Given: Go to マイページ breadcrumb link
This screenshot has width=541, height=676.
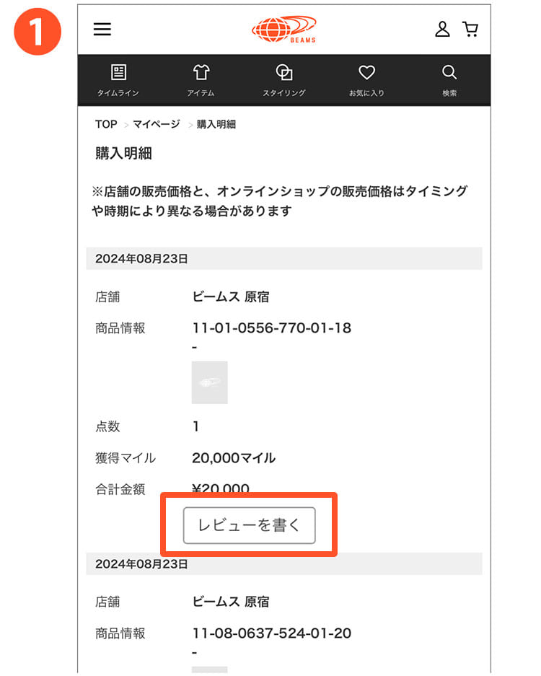Looking at the screenshot, I should 156,124.
